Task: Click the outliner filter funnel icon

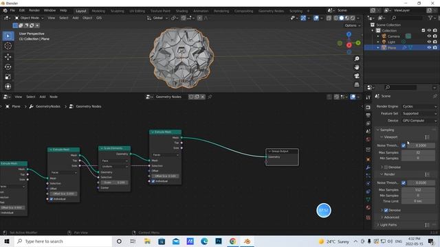Action: [430, 18]
